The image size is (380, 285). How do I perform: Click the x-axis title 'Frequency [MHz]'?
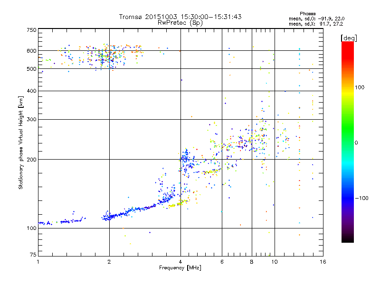click(x=180, y=268)
